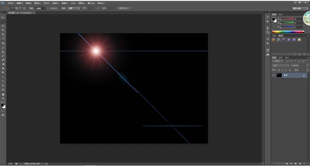Select the Clone Stamp tool
This screenshot has height=166, width=310.
(3, 52)
